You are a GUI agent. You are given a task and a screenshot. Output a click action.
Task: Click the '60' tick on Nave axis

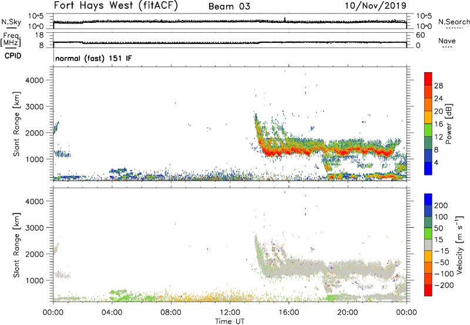420,35
